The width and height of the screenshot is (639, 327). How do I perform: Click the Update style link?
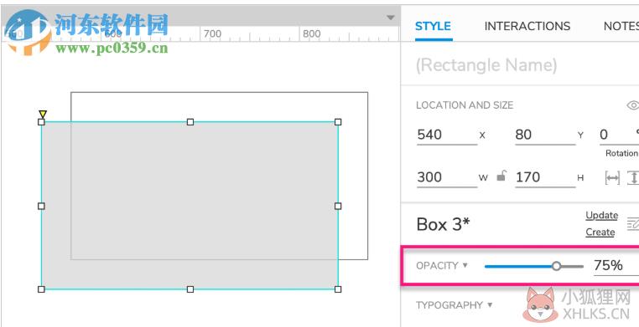[601, 215]
